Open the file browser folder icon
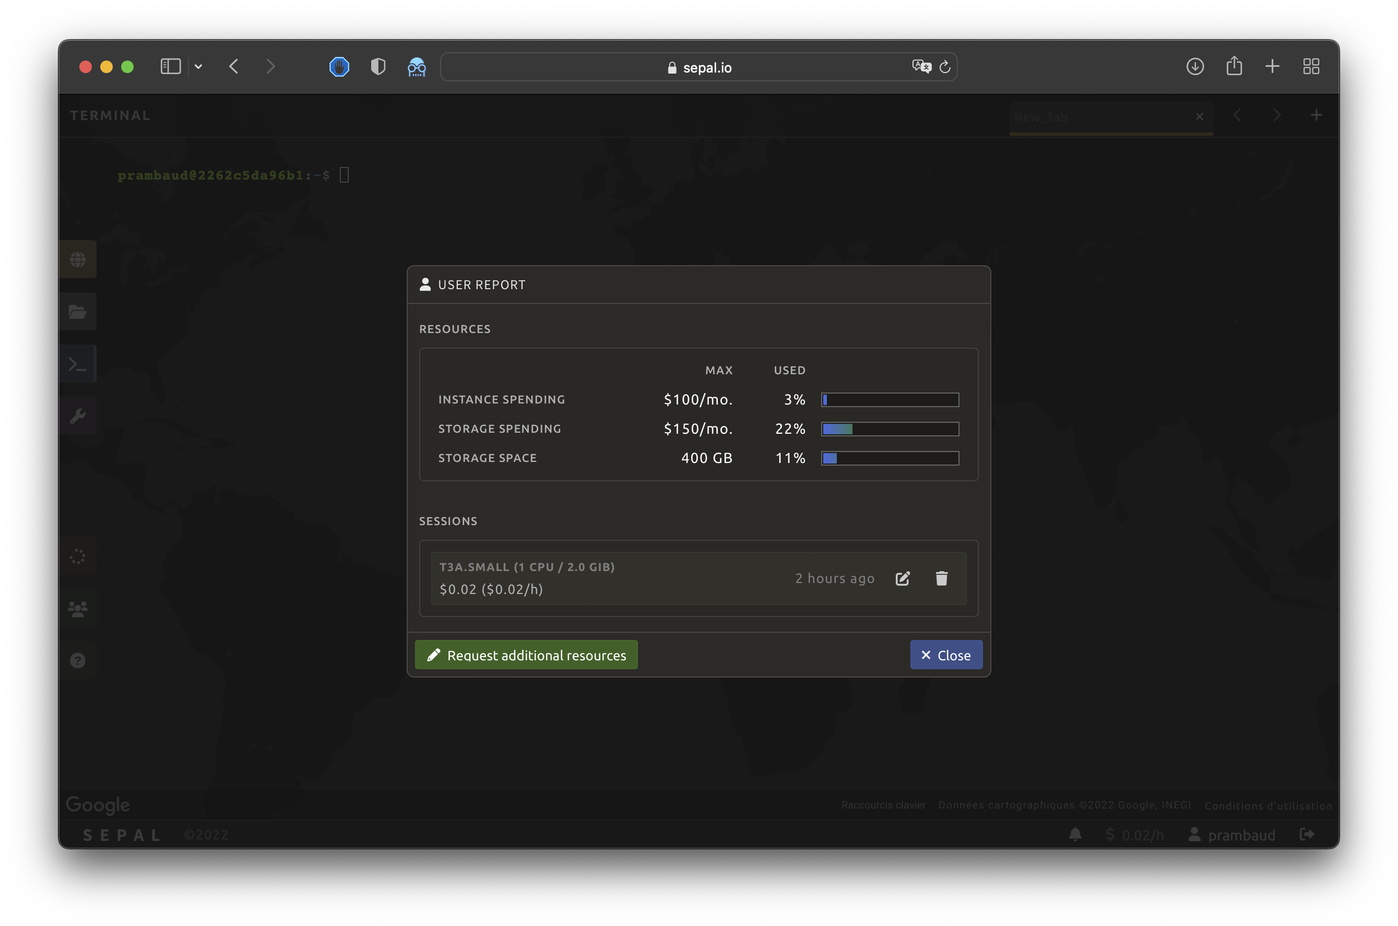 tap(78, 312)
